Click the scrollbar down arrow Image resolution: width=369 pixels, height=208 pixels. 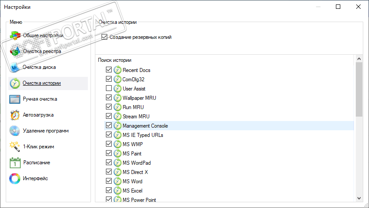click(x=359, y=199)
